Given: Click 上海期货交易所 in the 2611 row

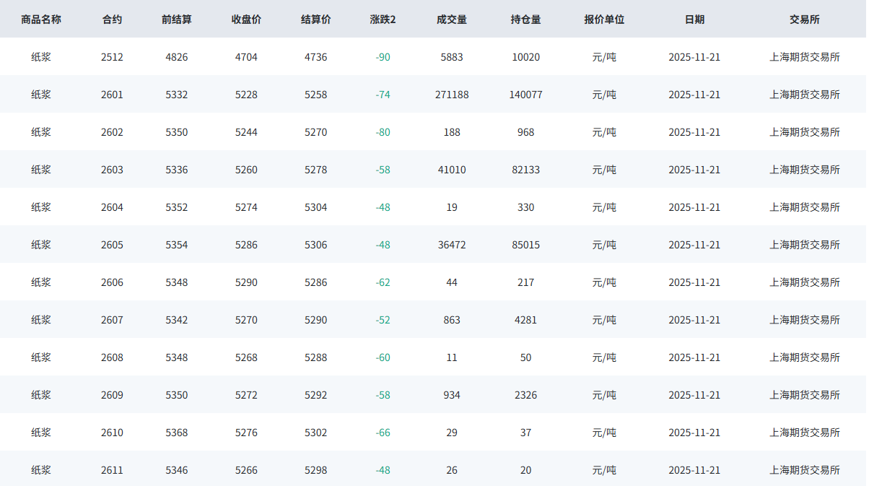Looking at the screenshot, I should pyautogui.click(x=805, y=470).
